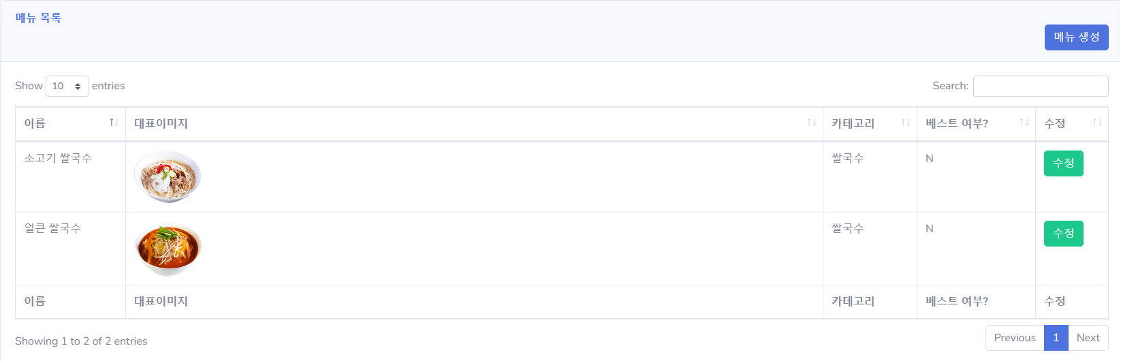Click the 얼큰 쌀국수 spicy soup thumbnail
Image resolution: width=1121 pixels, height=361 pixels.
168,249
